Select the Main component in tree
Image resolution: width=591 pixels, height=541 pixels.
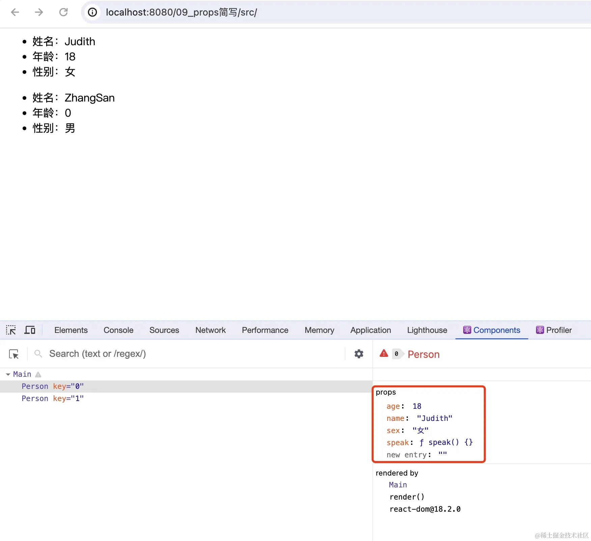(x=22, y=374)
